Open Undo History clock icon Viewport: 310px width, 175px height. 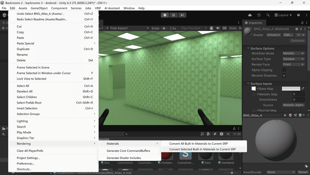coord(259,15)
